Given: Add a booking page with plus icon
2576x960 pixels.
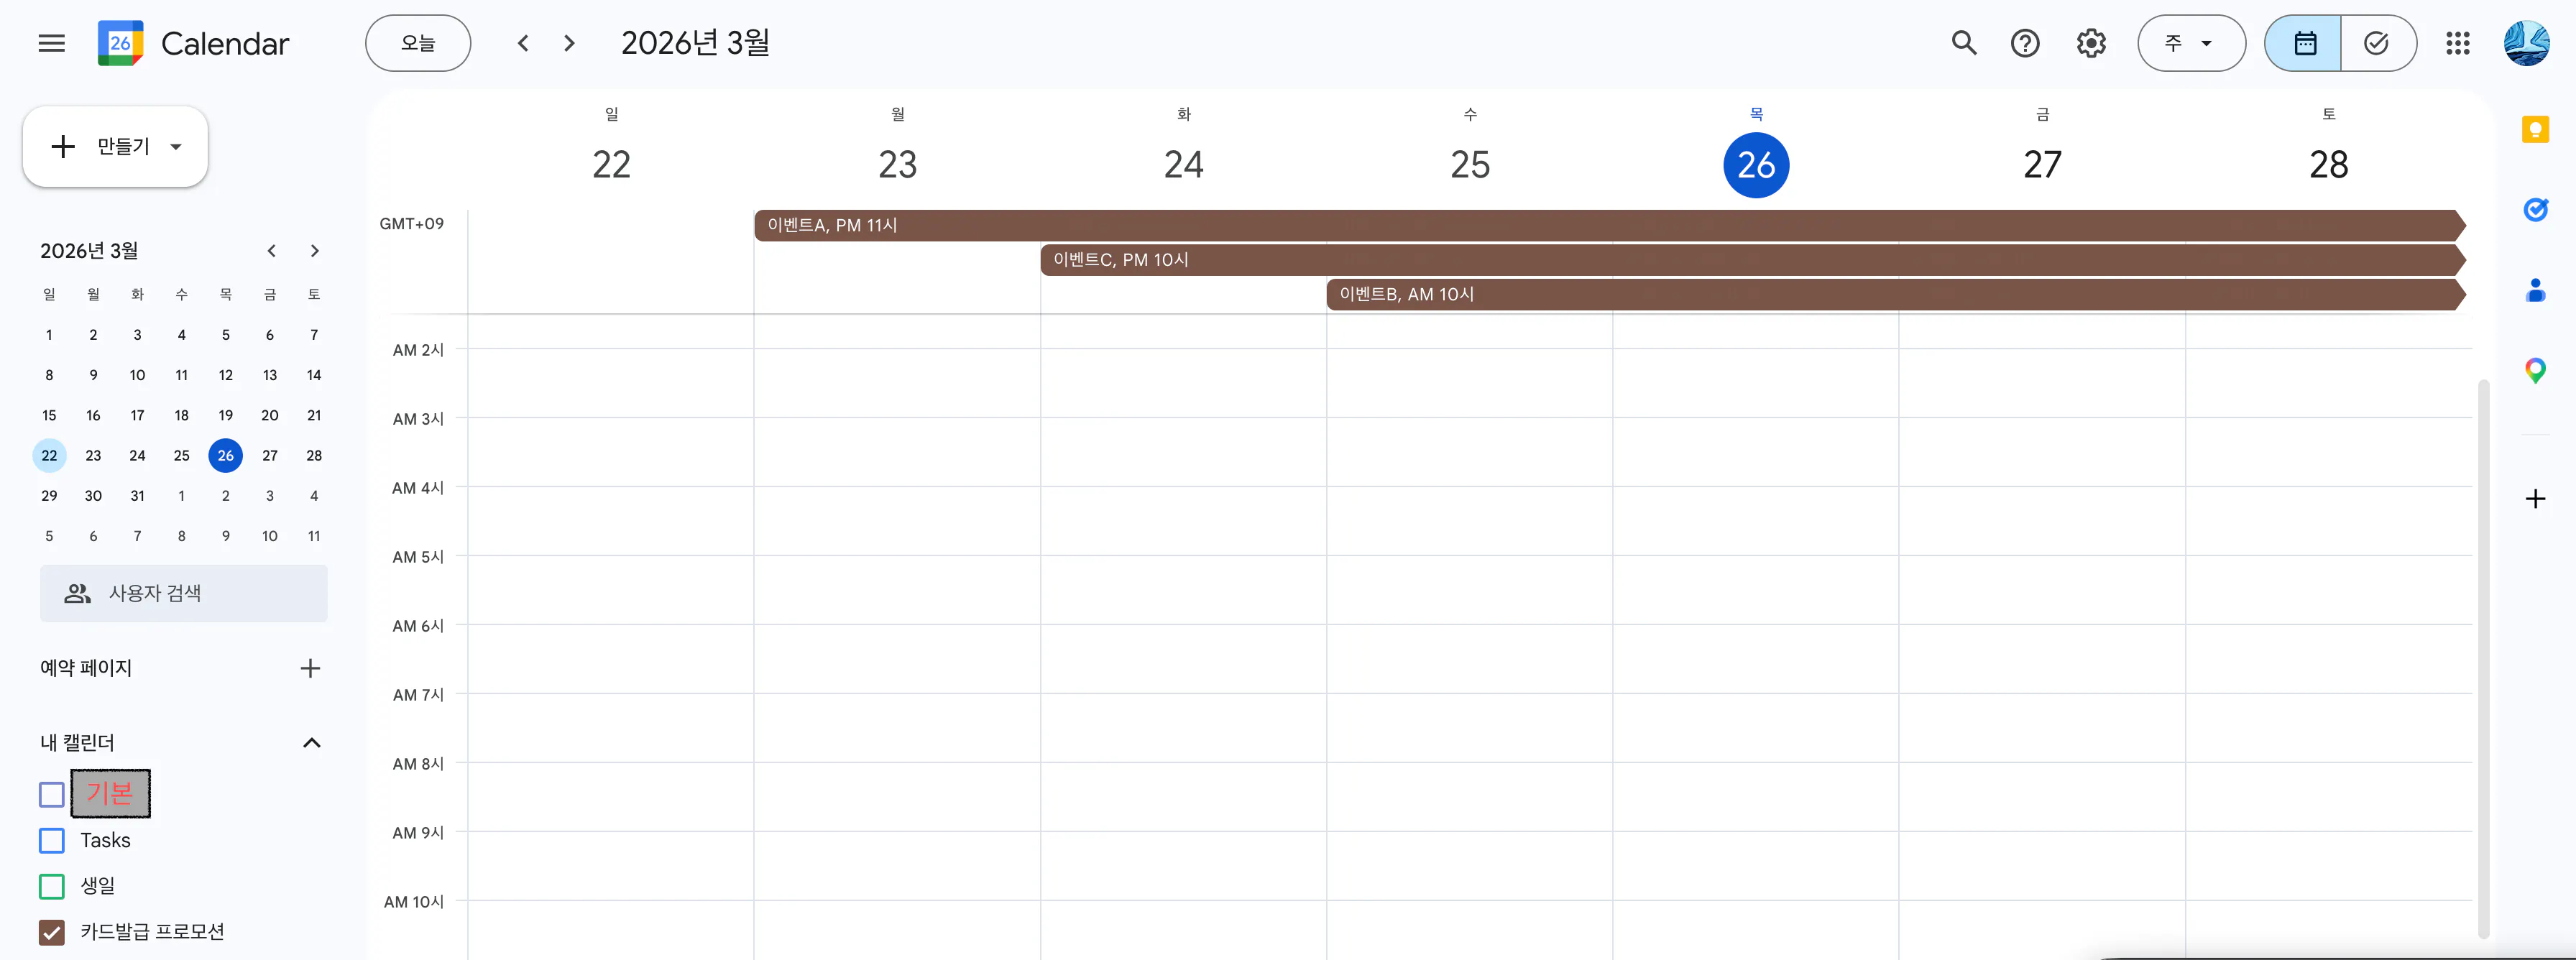Looking at the screenshot, I should click(310, 668).
